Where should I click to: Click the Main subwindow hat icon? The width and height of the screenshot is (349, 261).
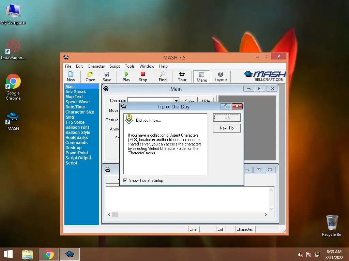pyautogui.click(x=106, y=89)
